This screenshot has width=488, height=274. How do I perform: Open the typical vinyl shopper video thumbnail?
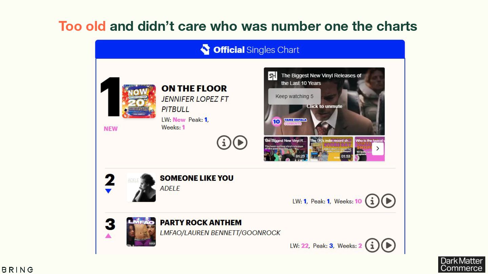pyautogui.click(x=363, y=149)
